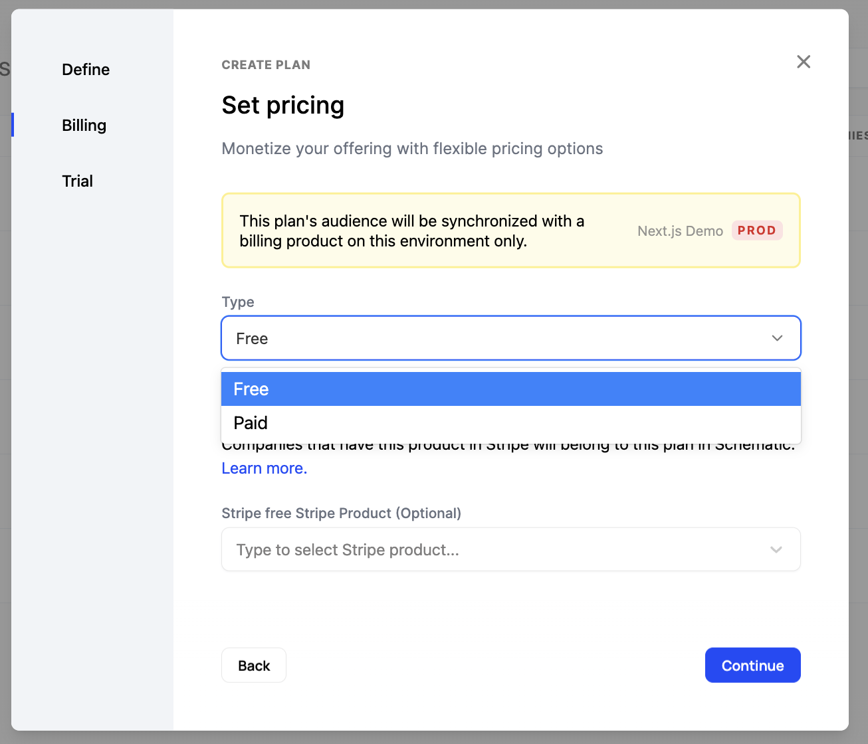Click the Next.js Demo environment name

(x=680, y=231)
